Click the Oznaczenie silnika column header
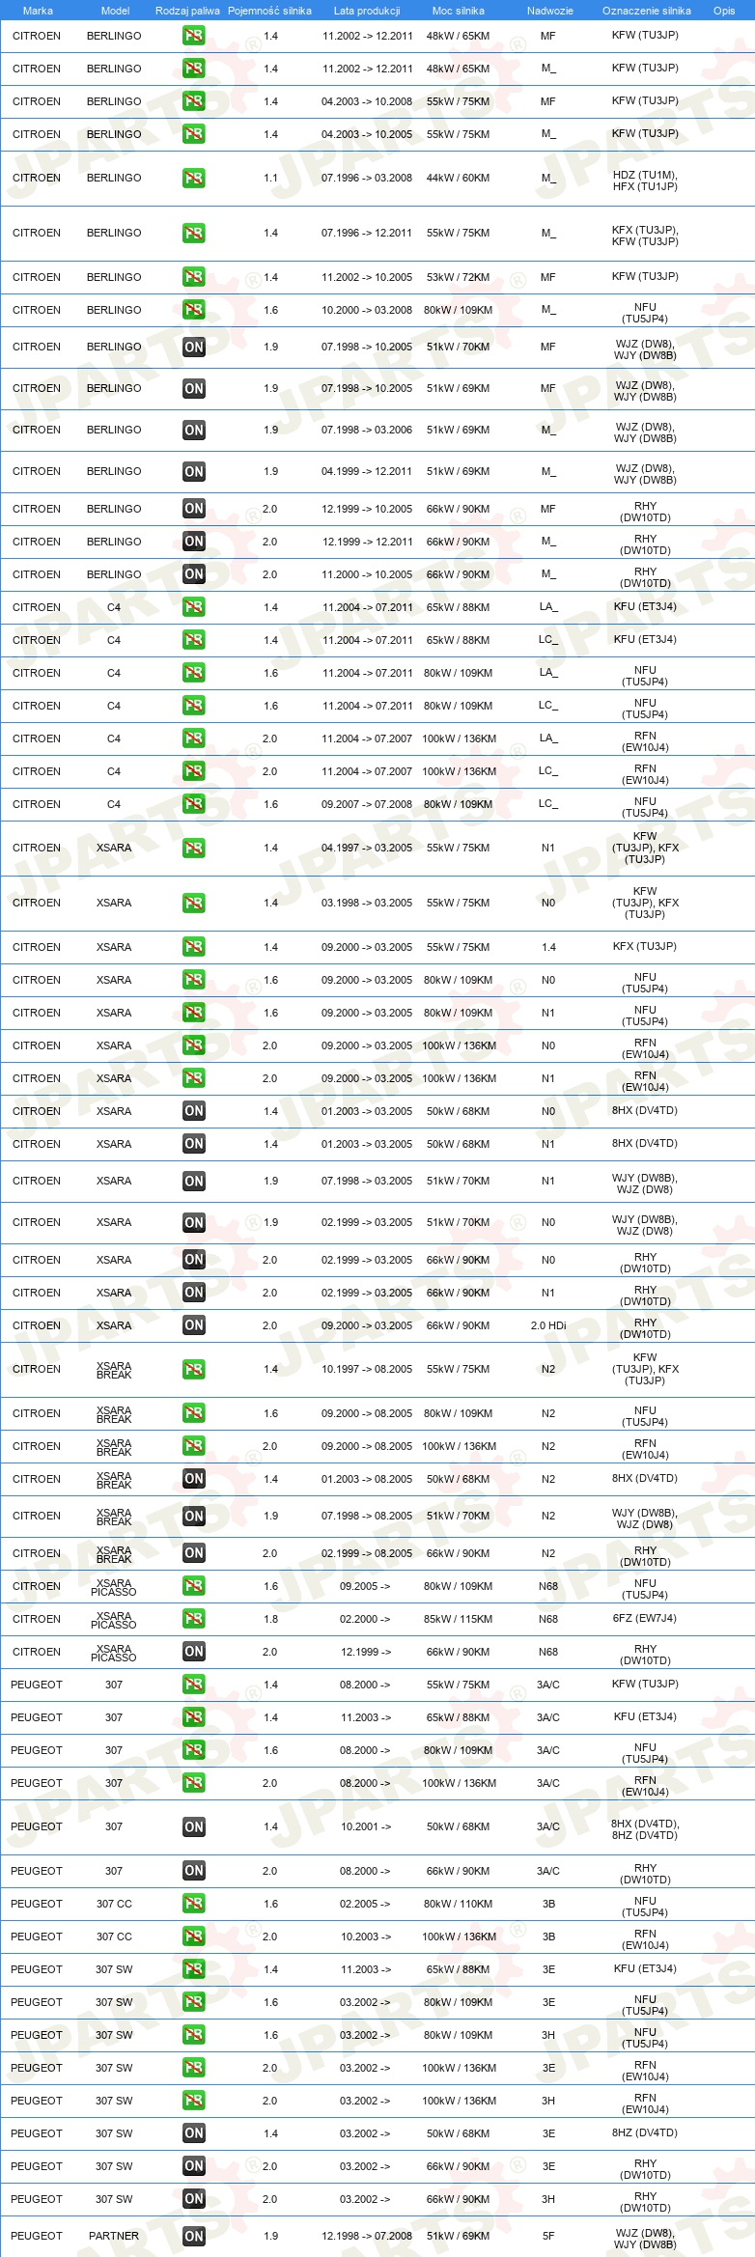 pos(647,11)
